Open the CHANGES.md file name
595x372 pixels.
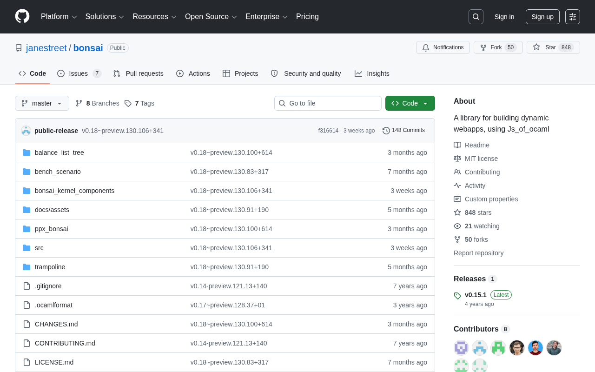(x=56, y=324)
